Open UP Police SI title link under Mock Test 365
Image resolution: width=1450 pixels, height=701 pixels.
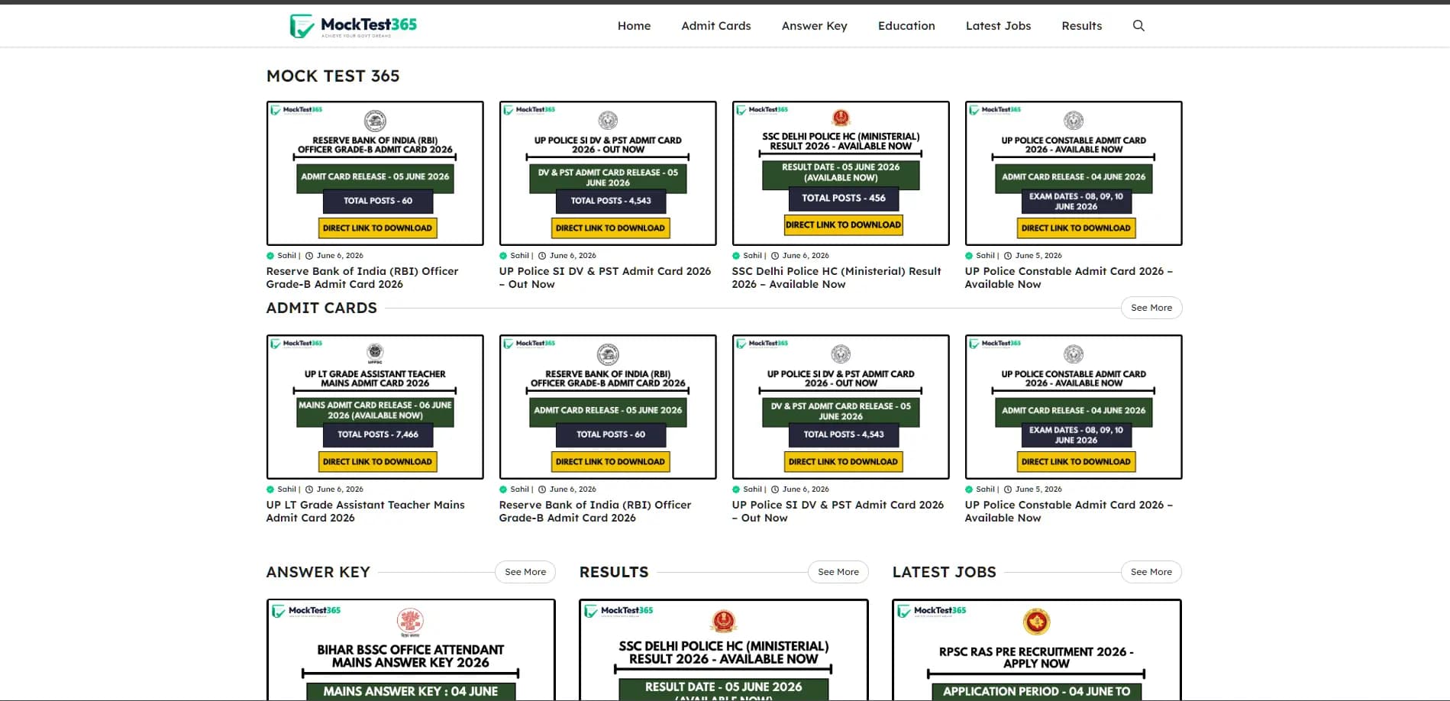tap(605, 277)
